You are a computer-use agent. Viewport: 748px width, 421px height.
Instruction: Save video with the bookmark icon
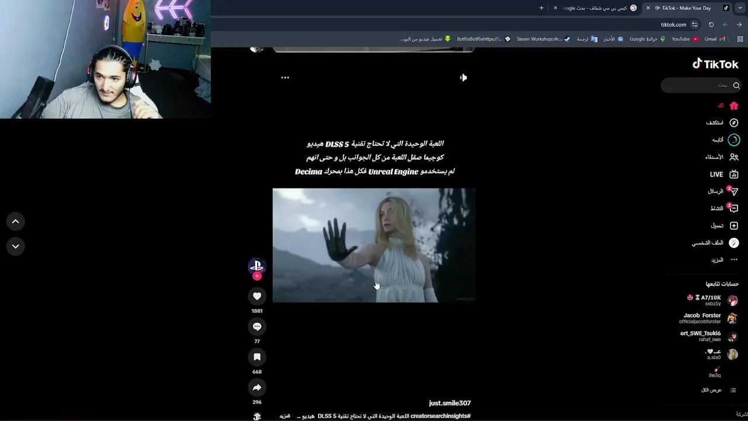257,357
